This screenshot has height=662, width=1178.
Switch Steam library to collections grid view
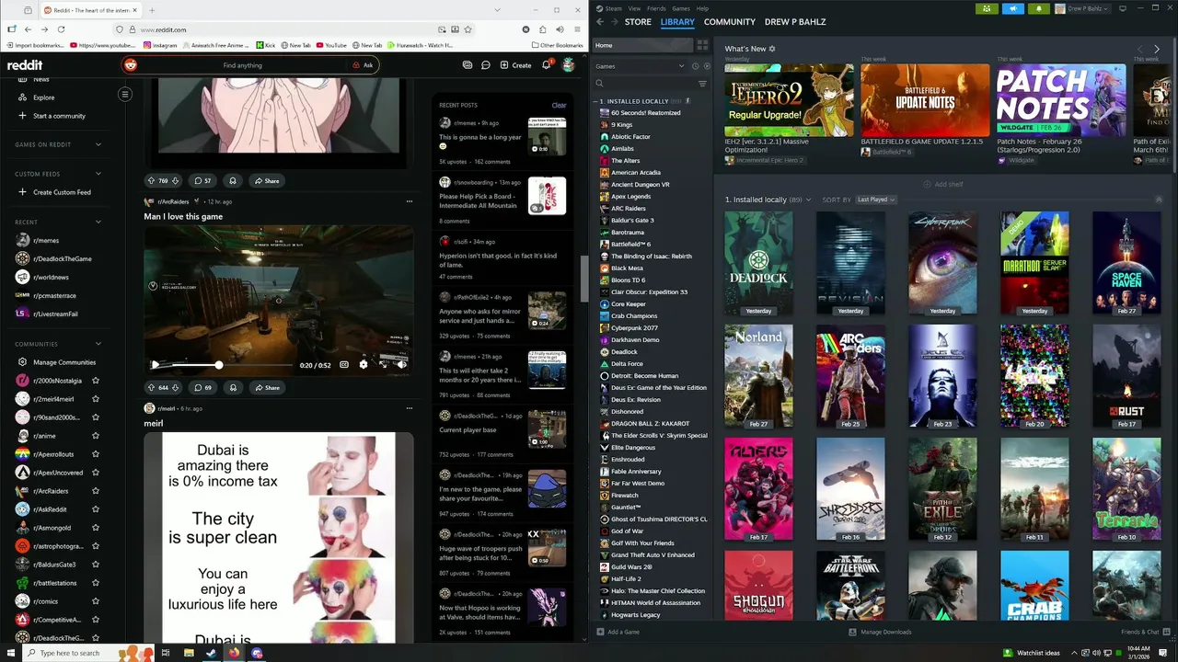pyautogui.click(x=702, y=45)
